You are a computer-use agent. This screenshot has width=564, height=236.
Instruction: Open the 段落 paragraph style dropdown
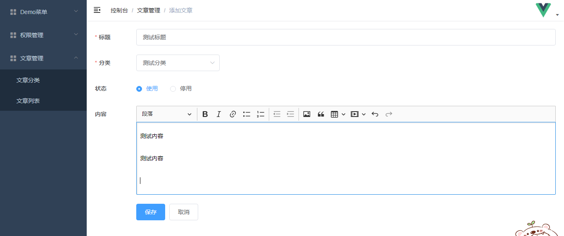(x=166, y=114)
